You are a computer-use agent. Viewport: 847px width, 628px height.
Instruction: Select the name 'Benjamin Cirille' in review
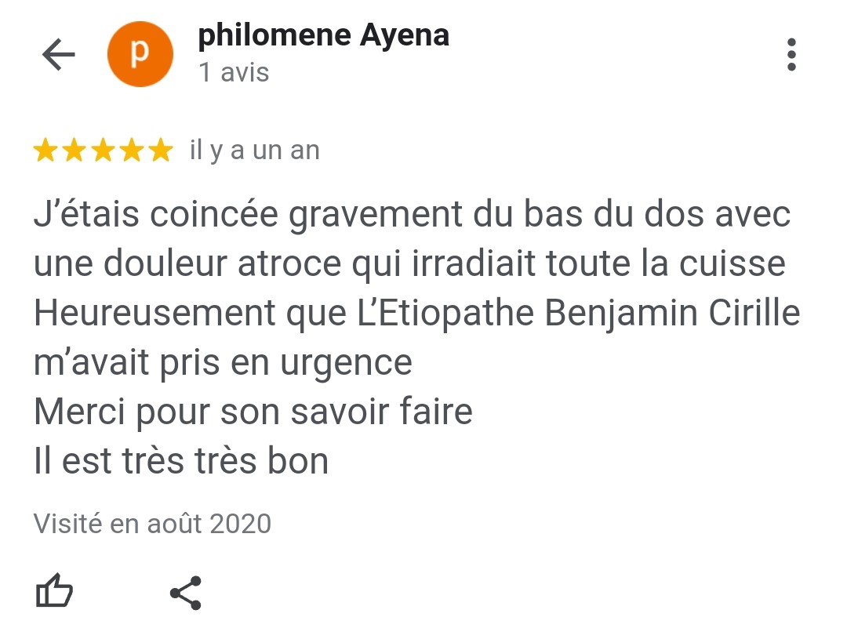pyautogui.click(x=672, y=314)
